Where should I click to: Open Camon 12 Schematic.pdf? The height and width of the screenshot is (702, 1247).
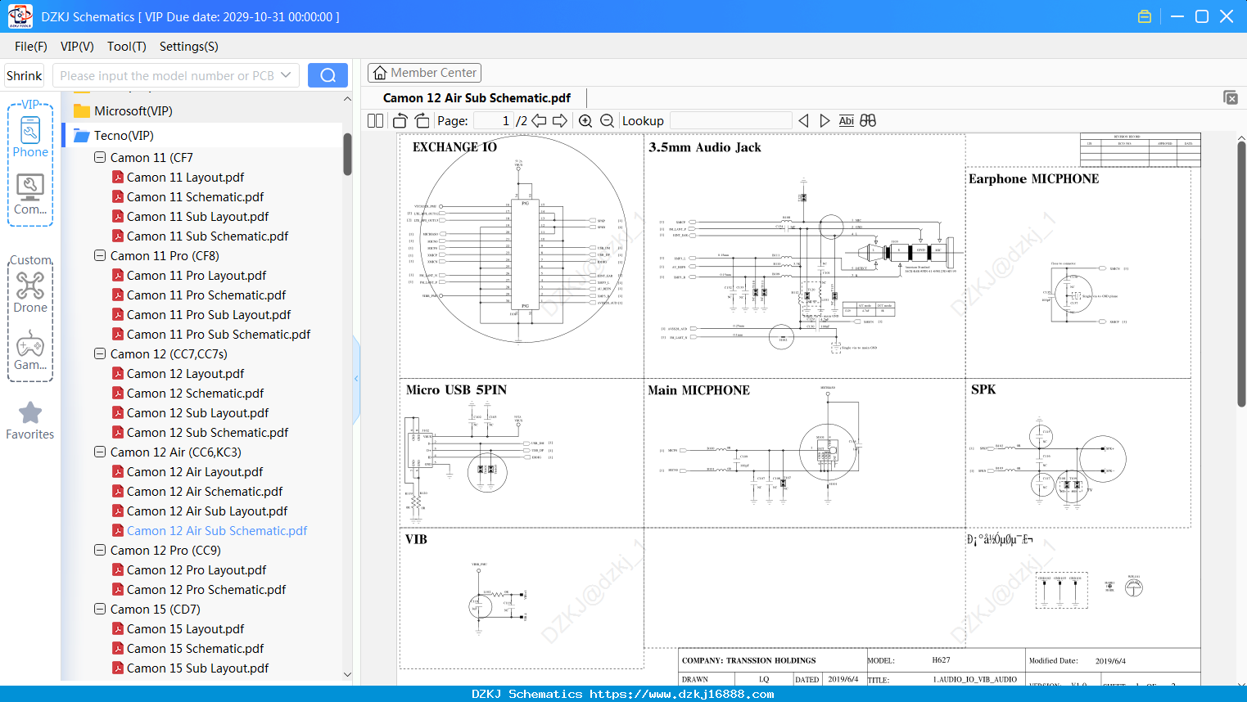(x=195, y=393)
